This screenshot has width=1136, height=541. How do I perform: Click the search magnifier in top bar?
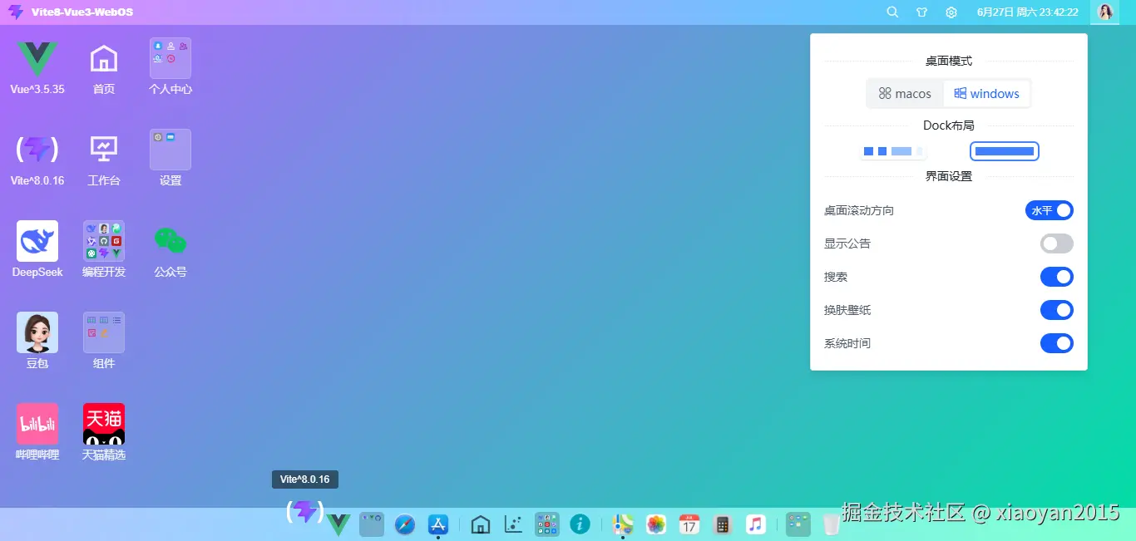(892, 12)
